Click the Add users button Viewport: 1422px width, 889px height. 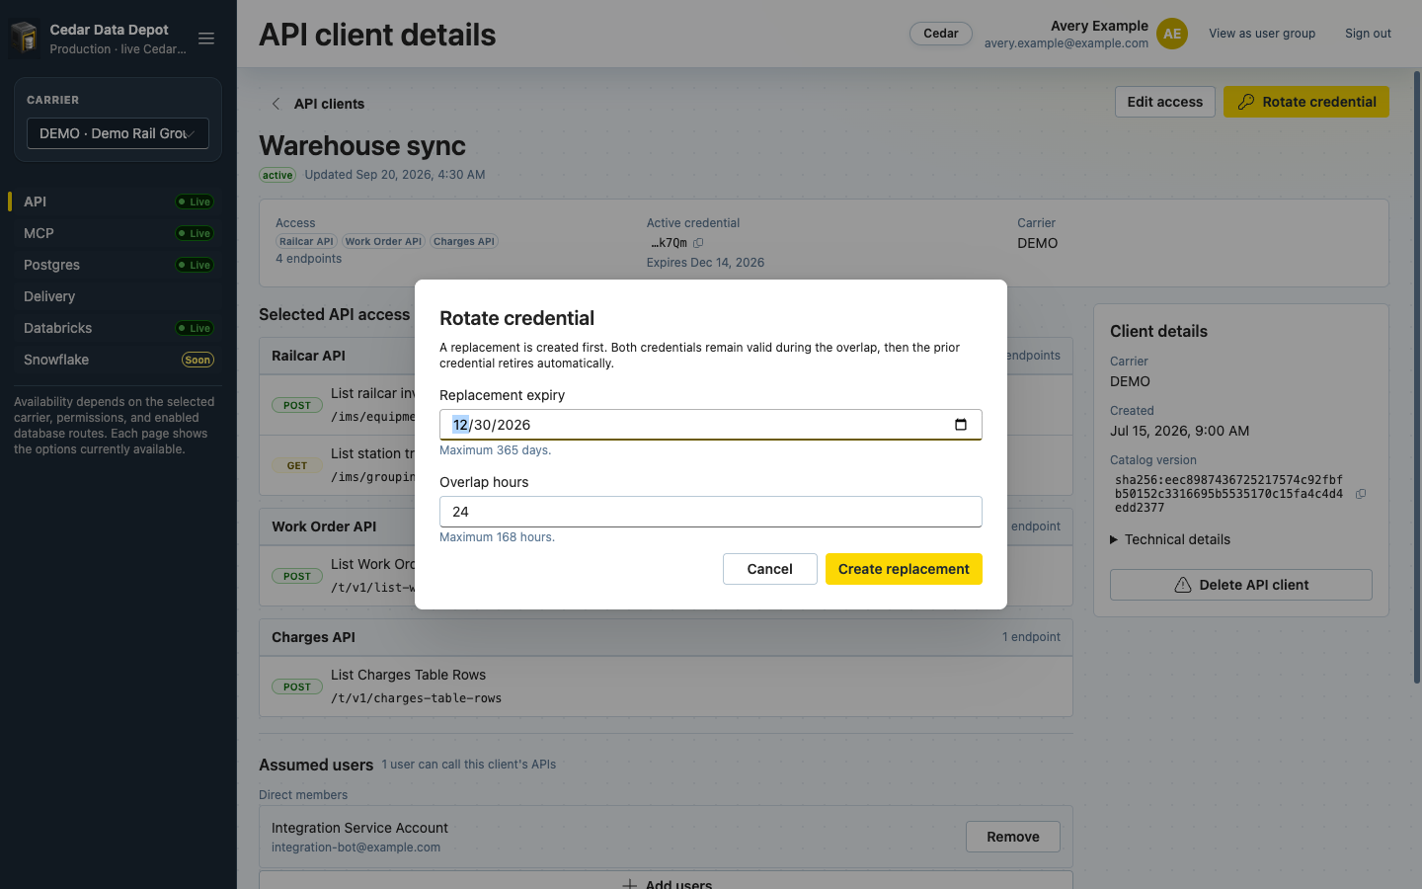pos(666,881)
